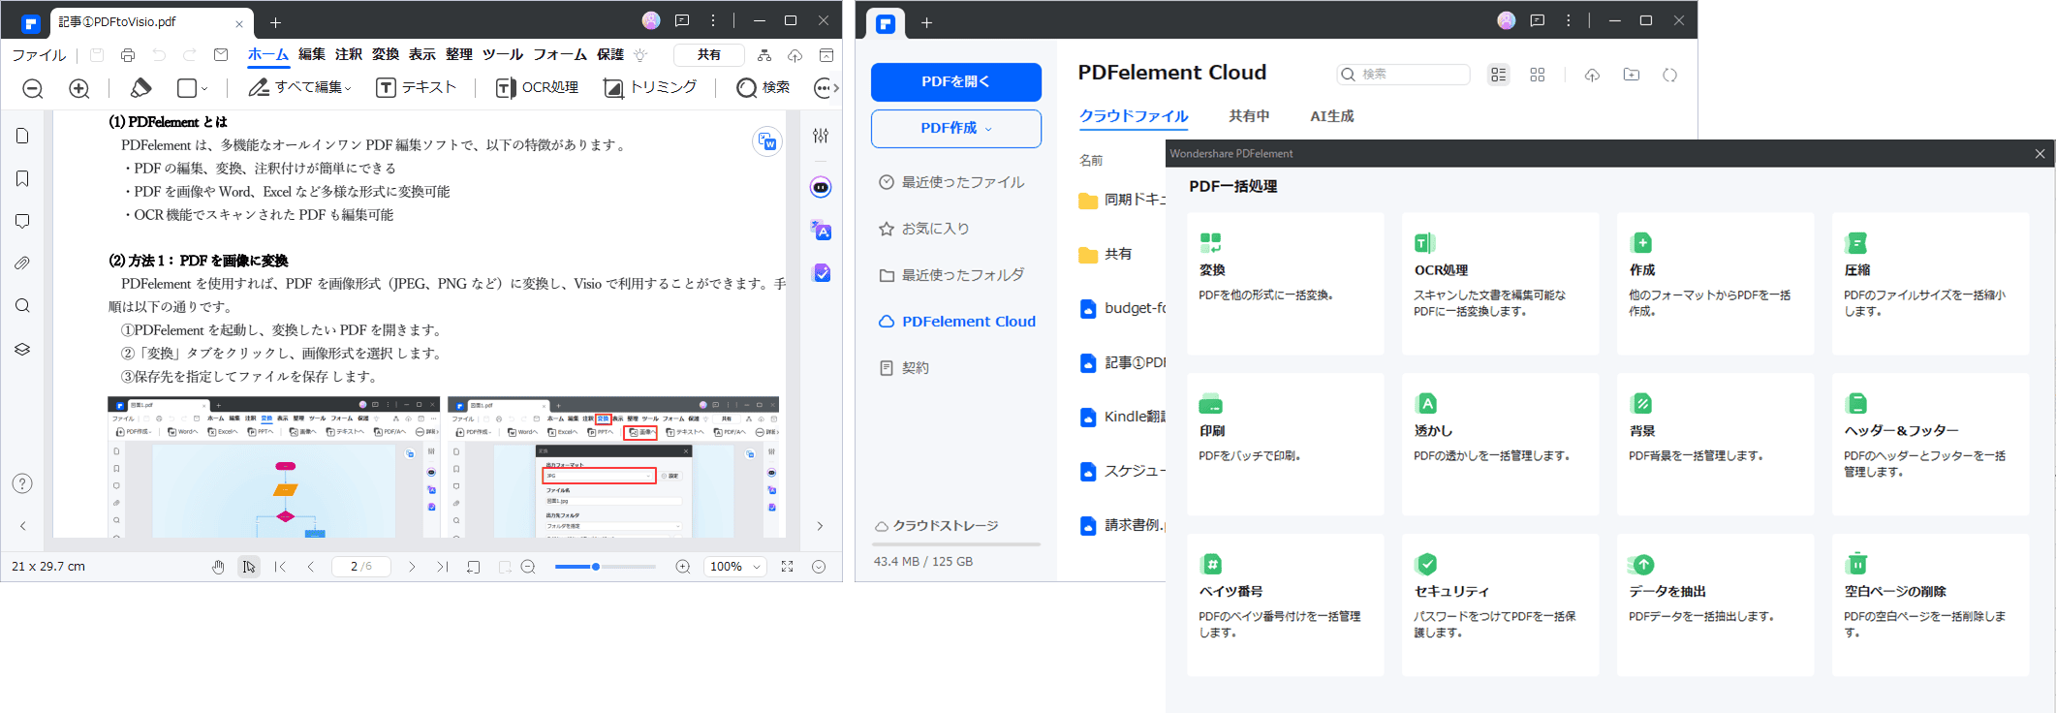The image size is (2056, 713).
Task: Open the ファイル menu
Action: point(39,55)
